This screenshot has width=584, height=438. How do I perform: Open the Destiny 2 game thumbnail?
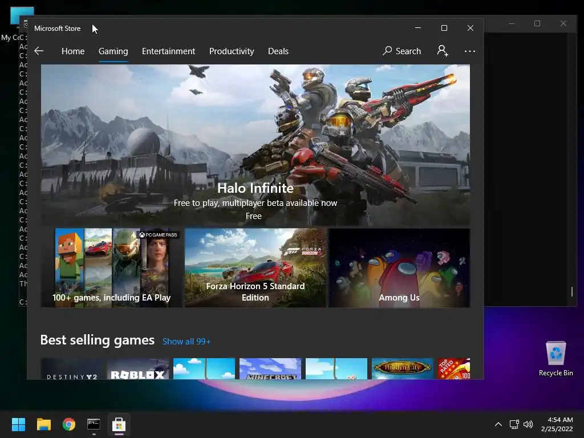point(71,369)
